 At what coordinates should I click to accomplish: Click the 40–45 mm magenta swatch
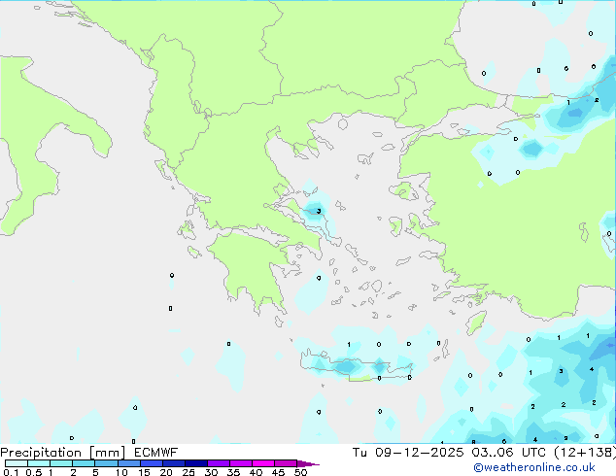(x=263, y=463)
